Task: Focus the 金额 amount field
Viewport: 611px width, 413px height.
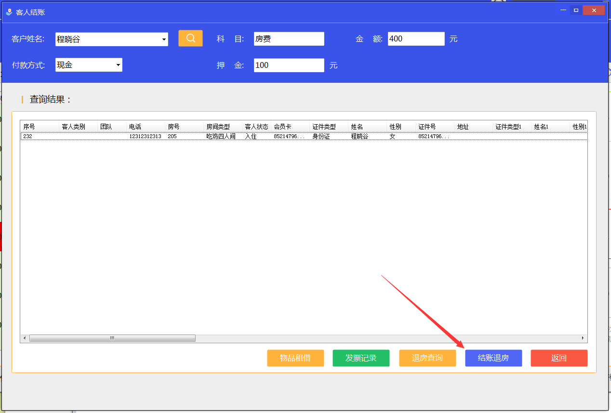Action: click(x=415, y=39)
